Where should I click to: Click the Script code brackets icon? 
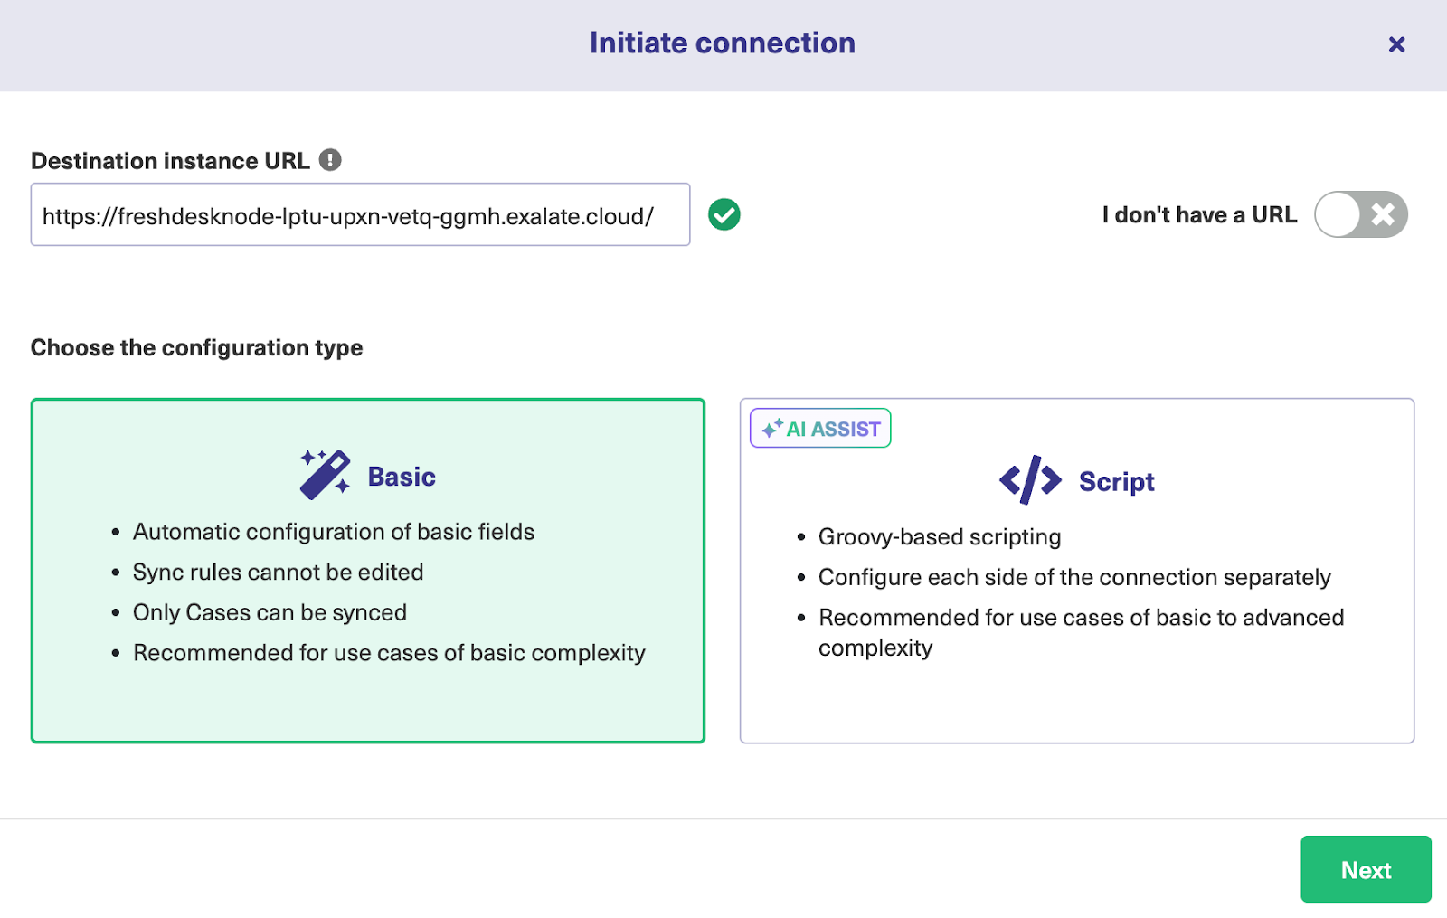click(1030, 480)
